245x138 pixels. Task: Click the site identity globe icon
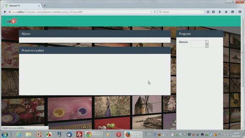point(10,12)
